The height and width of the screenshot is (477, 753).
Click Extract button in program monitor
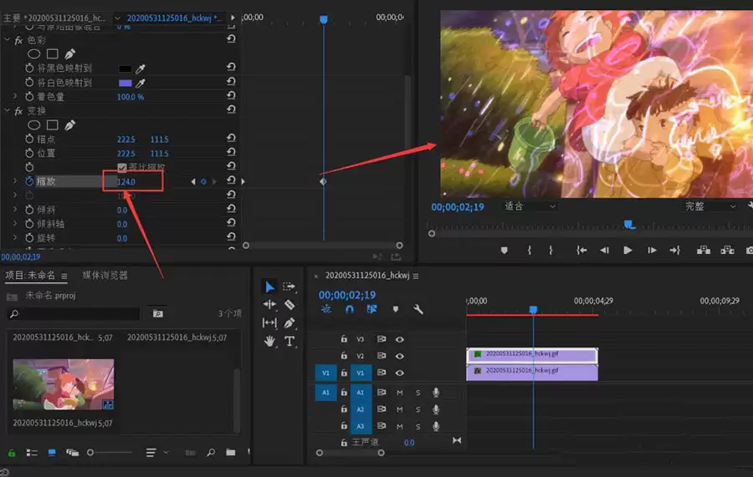727,251
